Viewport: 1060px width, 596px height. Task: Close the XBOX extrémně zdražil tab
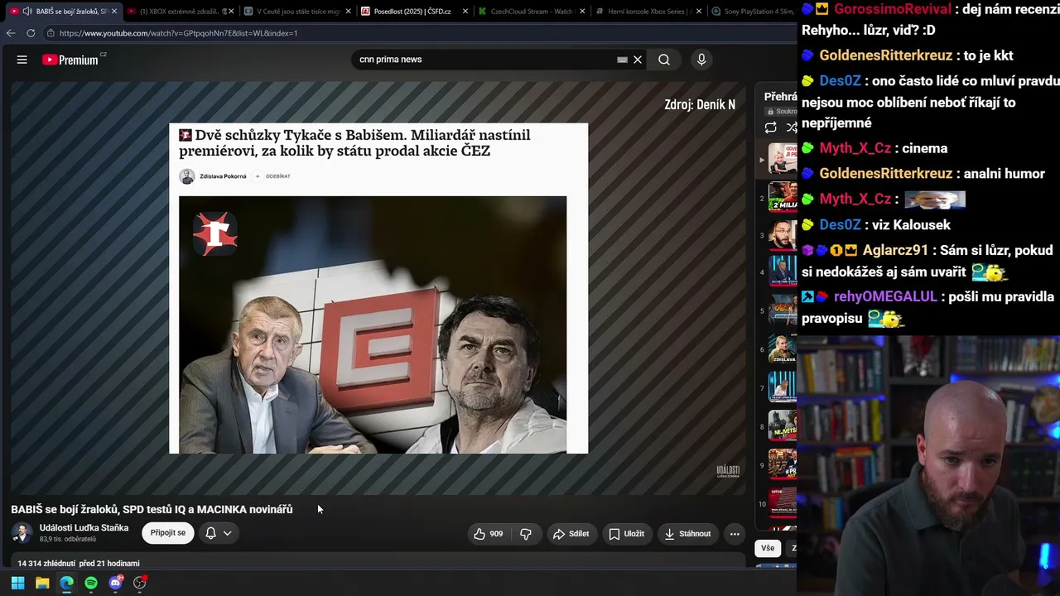(x=231, y=12)
